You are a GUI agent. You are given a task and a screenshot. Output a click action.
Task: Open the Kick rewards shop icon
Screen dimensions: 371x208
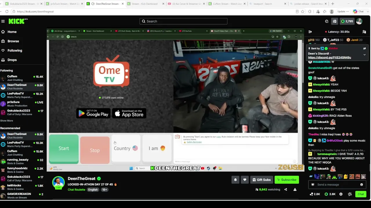(334, 21)
